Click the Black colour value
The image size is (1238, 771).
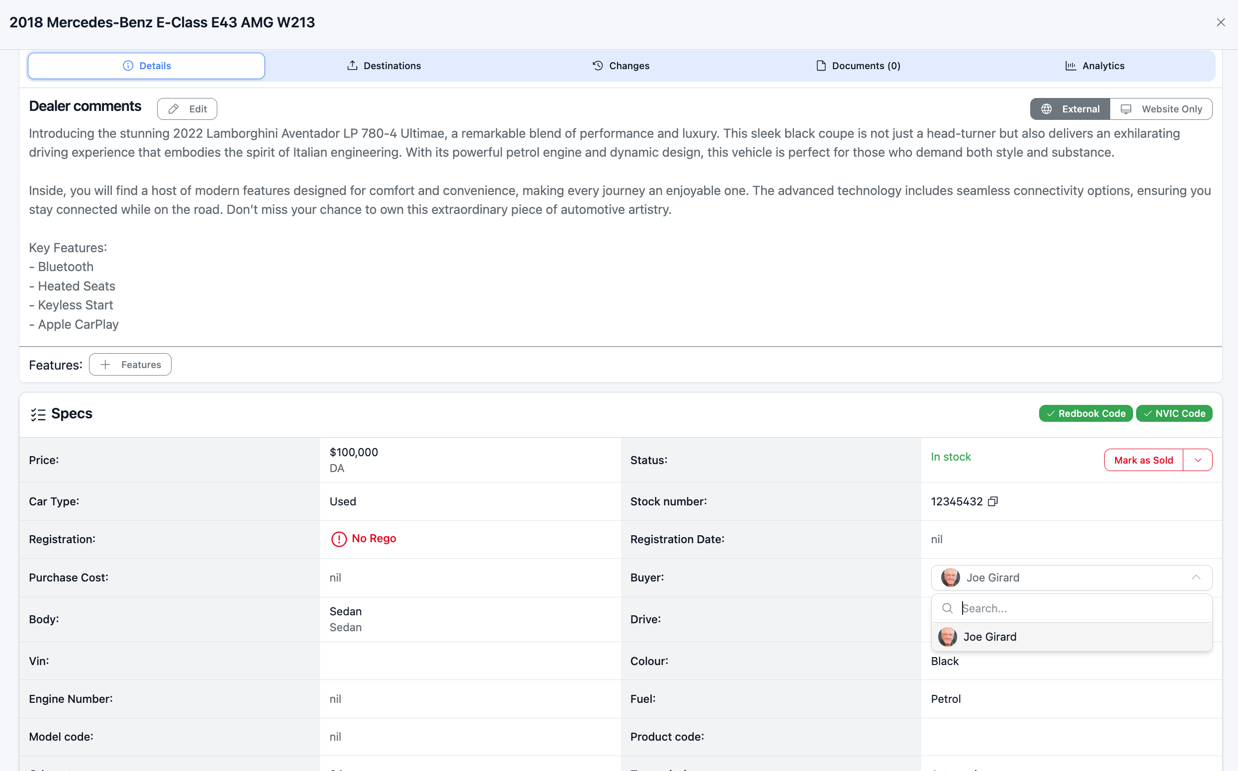(945, 662)
